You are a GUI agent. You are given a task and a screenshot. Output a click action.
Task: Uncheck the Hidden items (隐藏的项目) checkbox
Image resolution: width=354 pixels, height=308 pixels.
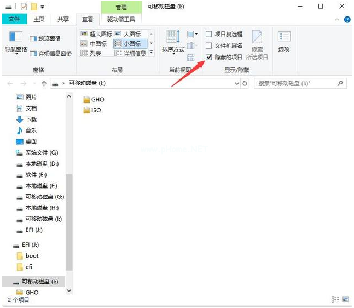pos(208,57)
